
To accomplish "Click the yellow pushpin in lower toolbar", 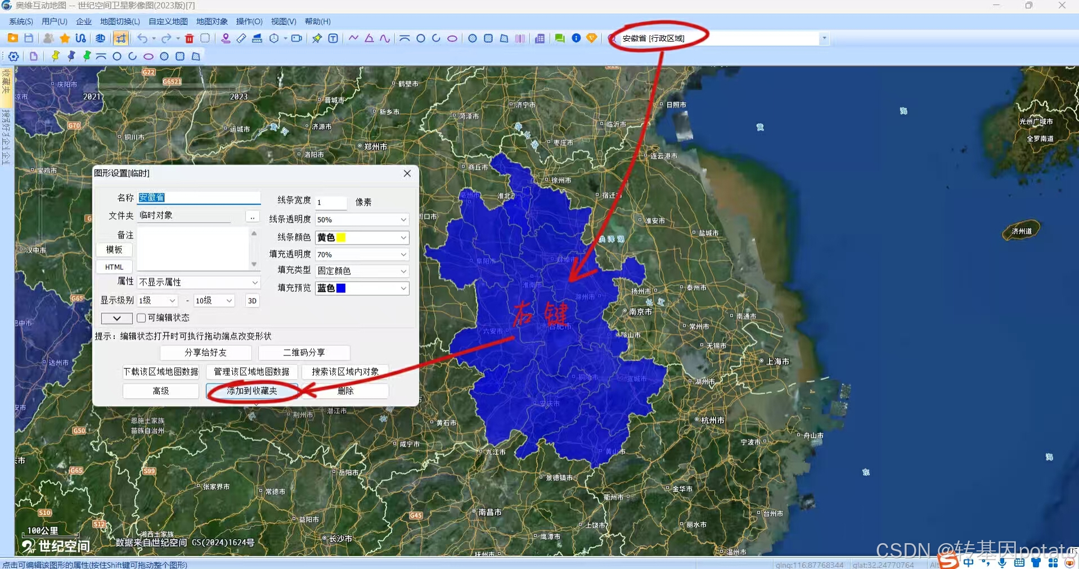I will click(55, 56).
